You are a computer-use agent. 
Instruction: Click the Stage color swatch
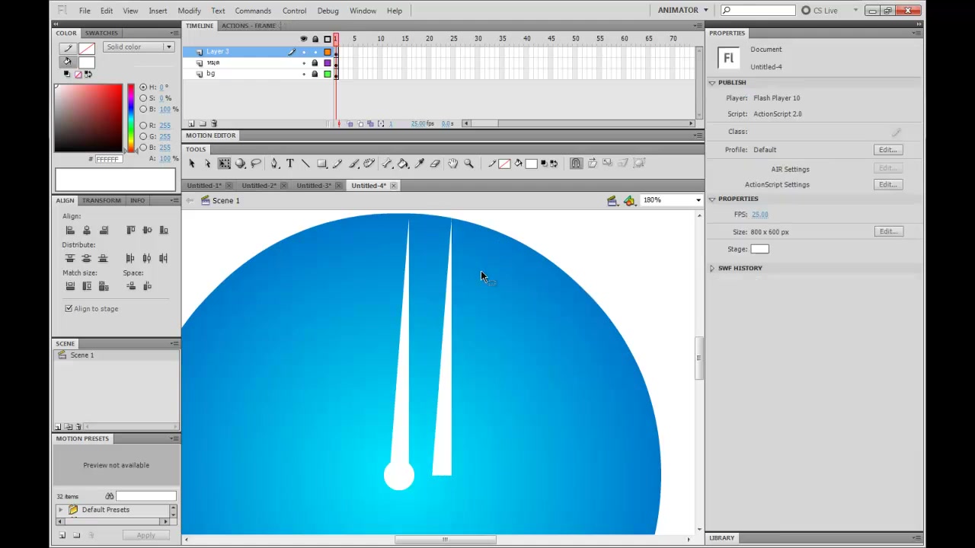point(759,249)
